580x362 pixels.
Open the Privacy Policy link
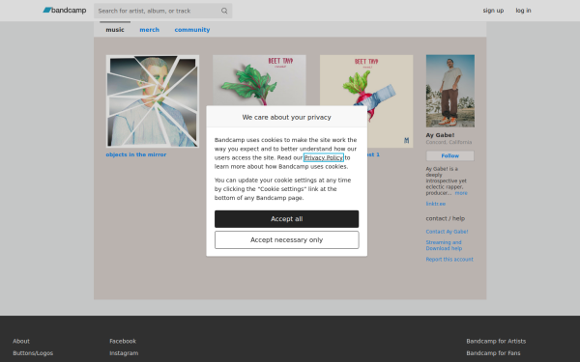click(323, 157)
